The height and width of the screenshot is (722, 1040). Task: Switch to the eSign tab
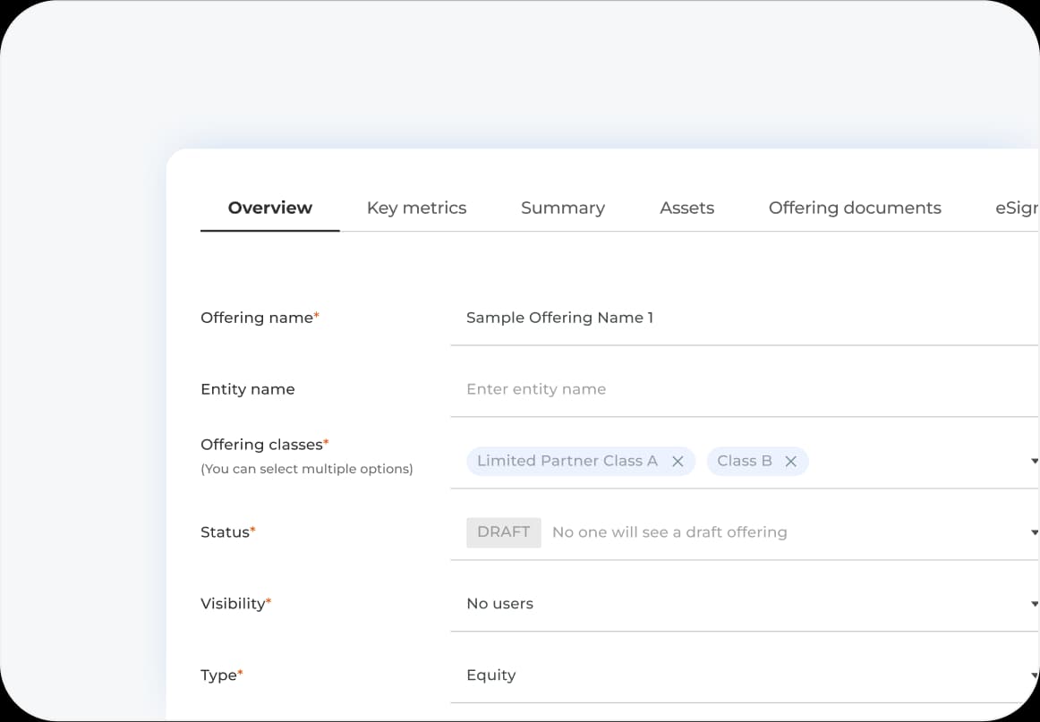tap(1017, 208)
